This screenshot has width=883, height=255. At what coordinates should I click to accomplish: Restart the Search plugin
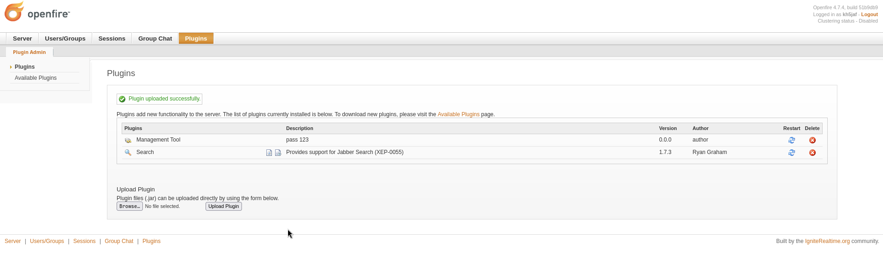click(791, 153)
